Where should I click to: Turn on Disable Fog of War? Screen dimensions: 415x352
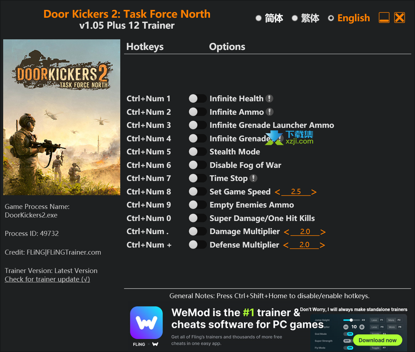tap(198, 165)
